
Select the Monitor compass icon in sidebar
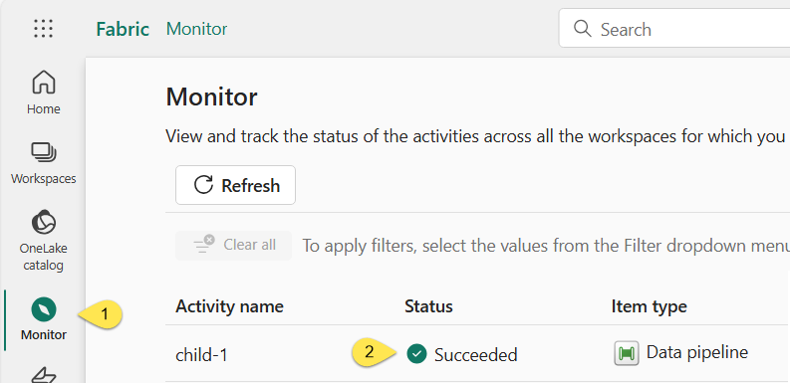(43, 309)
